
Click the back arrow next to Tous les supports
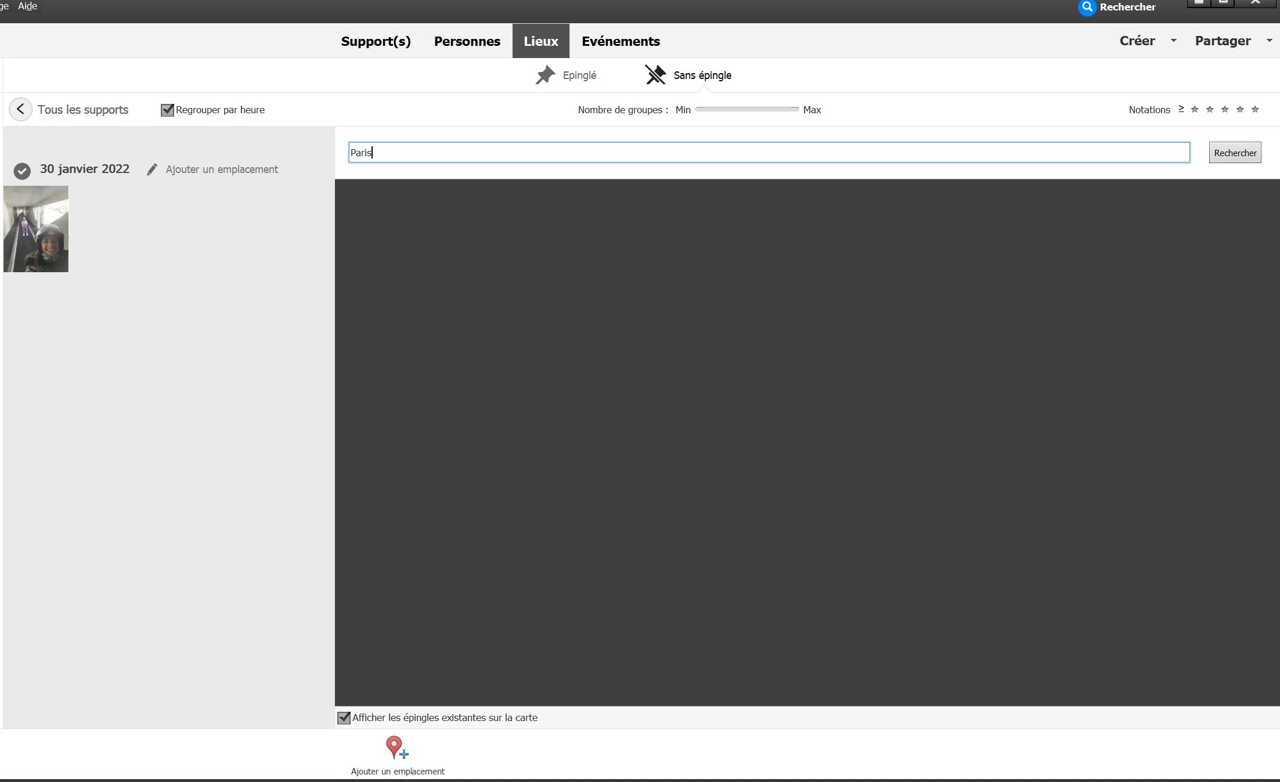point(20,109)
